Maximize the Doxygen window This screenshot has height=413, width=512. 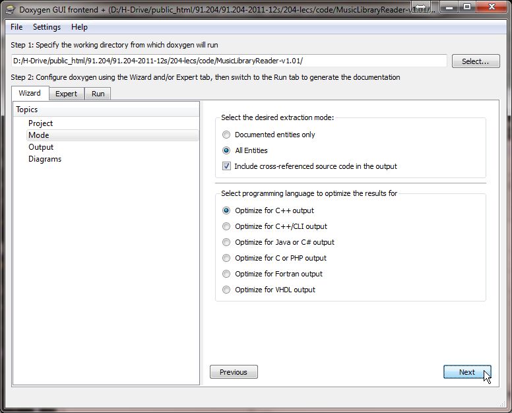click(467, 7)
